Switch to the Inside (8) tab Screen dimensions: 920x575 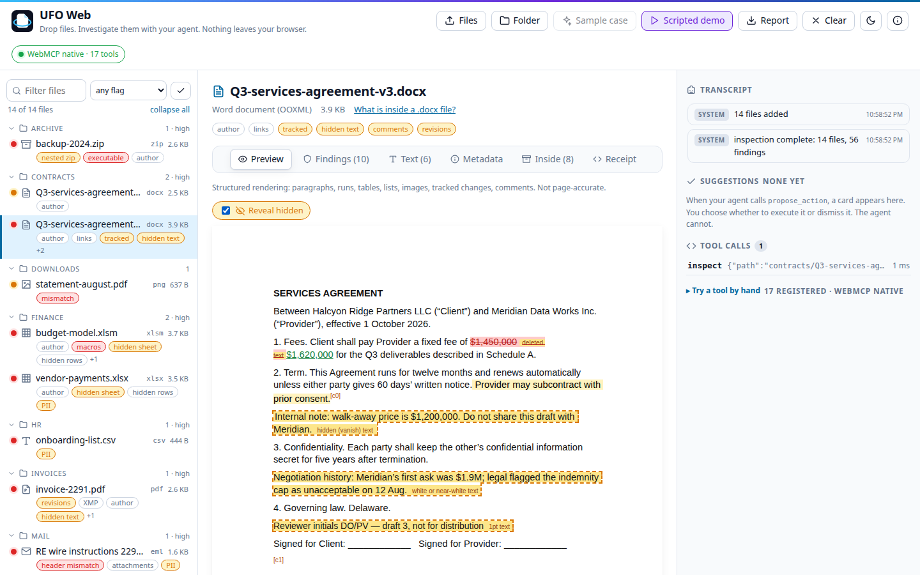548,159
